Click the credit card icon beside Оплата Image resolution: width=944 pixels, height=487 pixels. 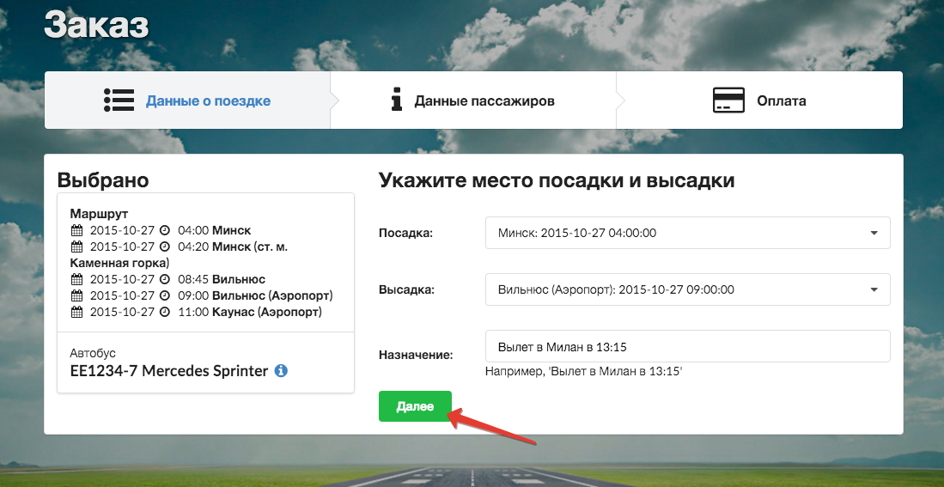(x=728, y=100)
